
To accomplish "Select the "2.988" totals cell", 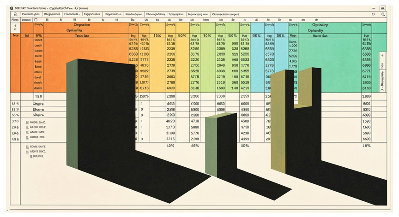I will click(x=367, y=96).
